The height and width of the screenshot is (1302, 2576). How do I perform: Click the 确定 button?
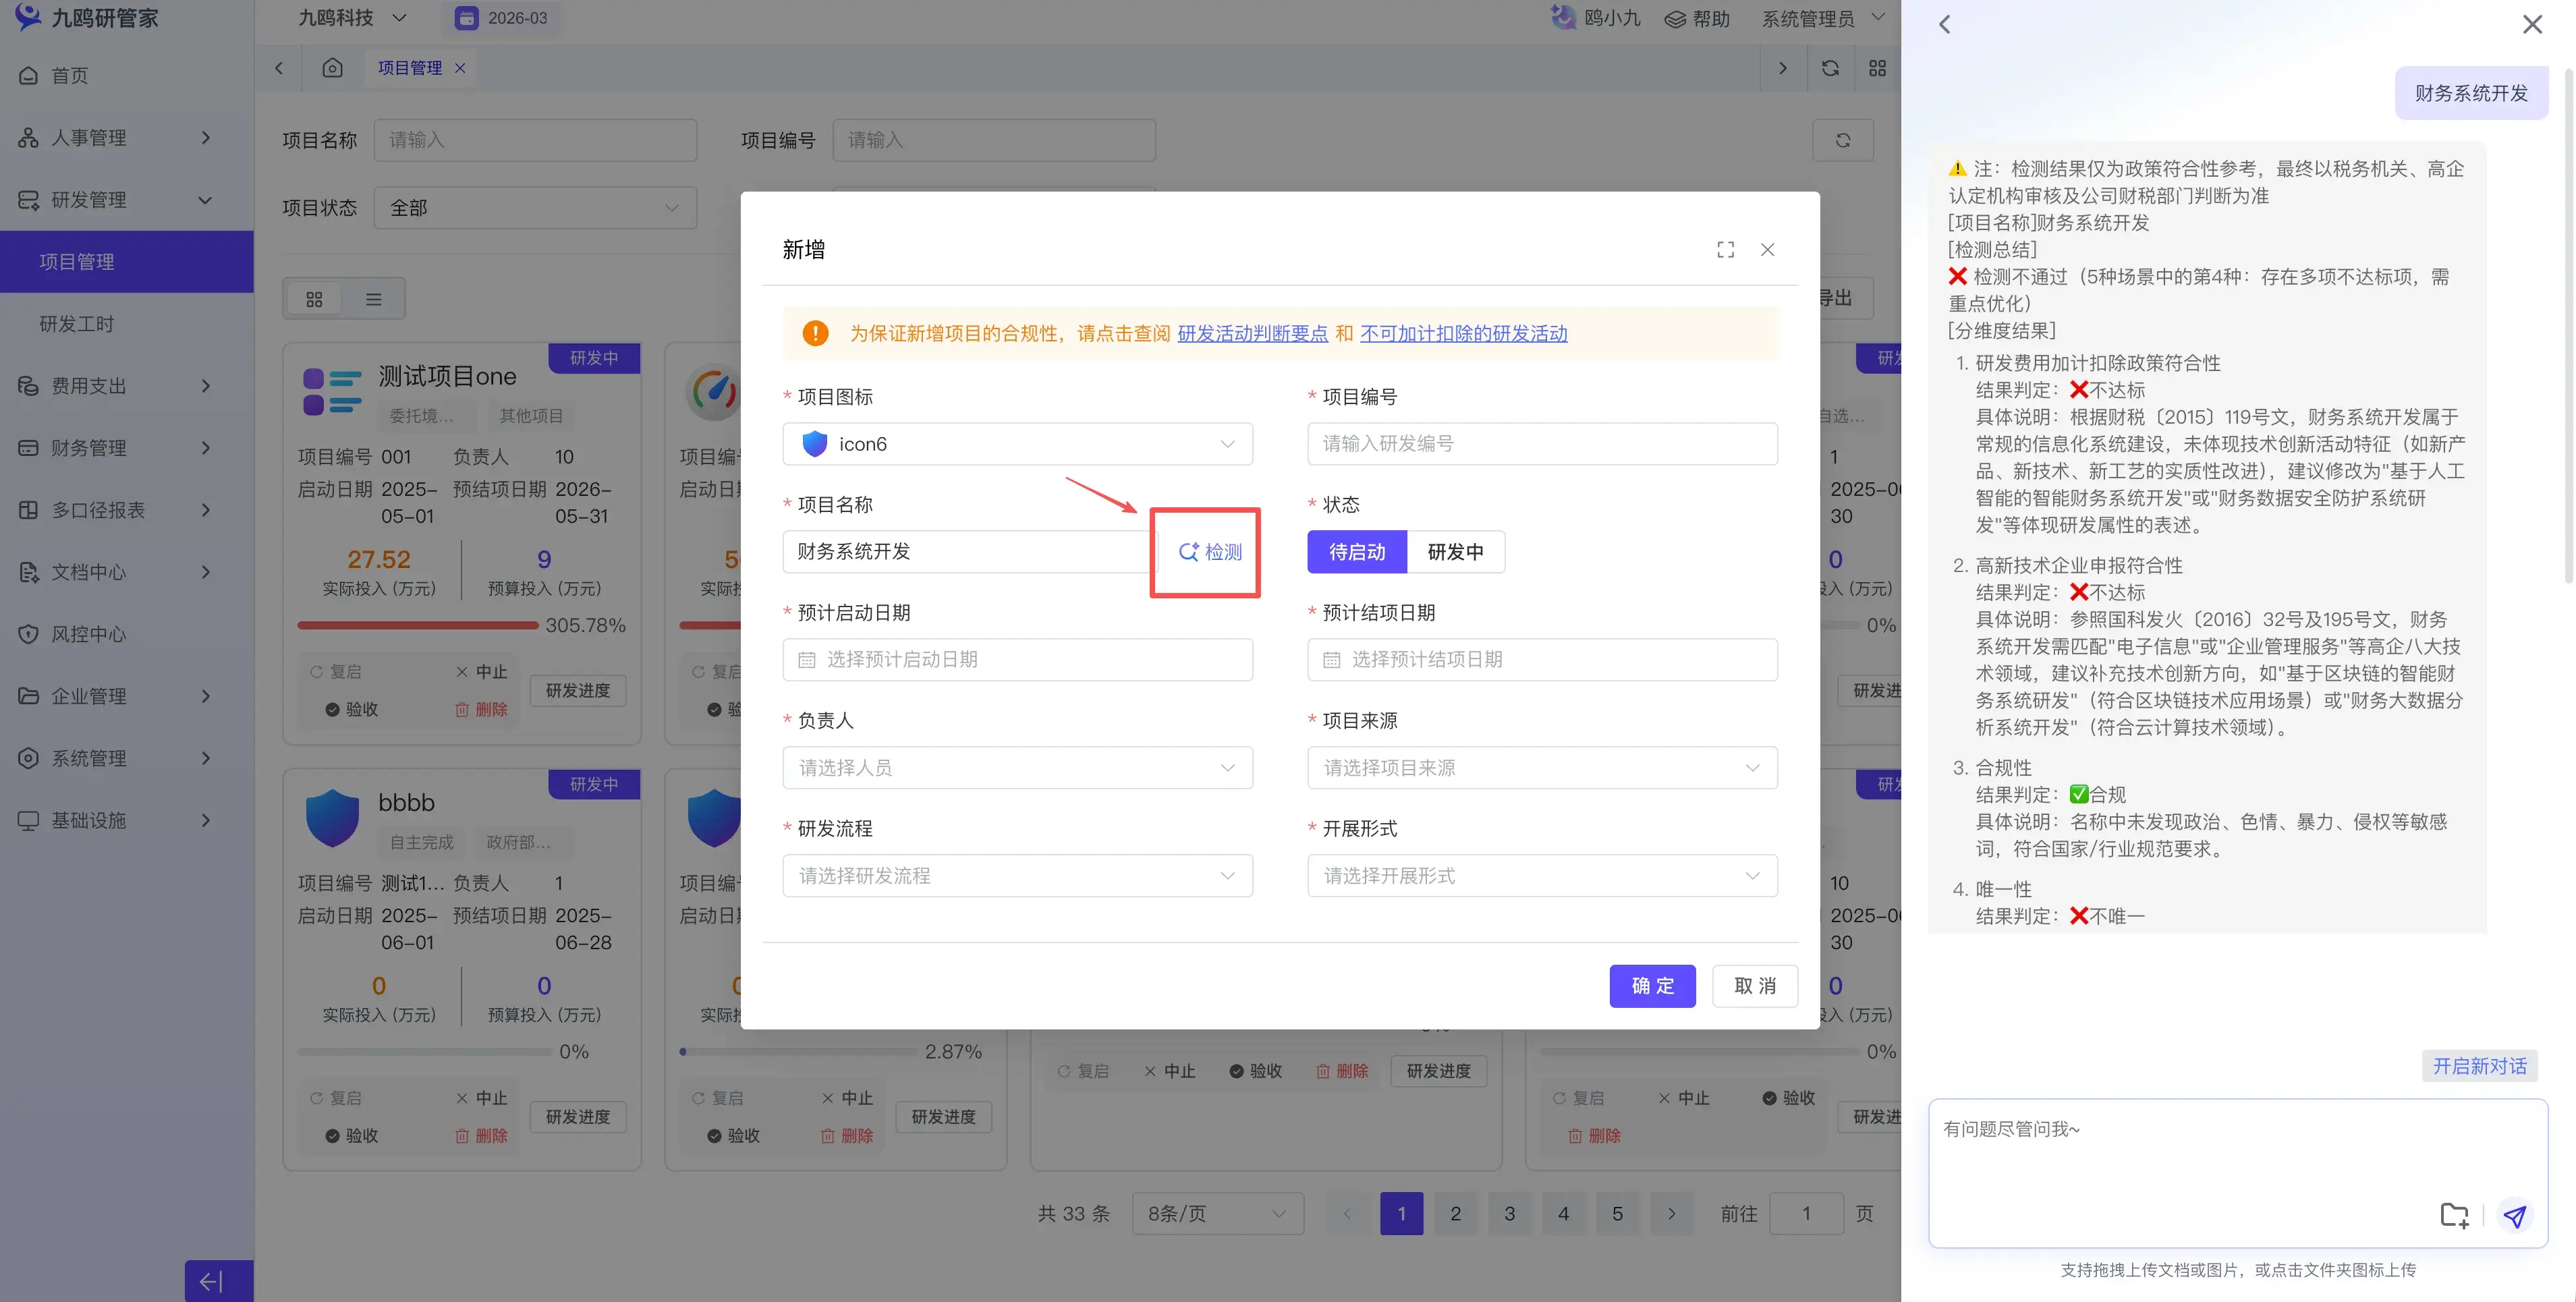[x=1652, y=986]
